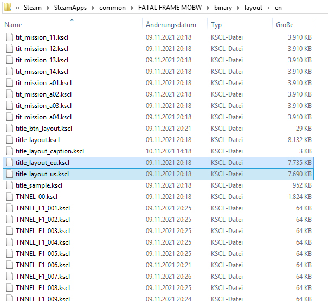Viewport: 328px width, 301px height.
Task: Select file icon of TNNEL_F1_006.kscl
Action: (x=9, y=265)
